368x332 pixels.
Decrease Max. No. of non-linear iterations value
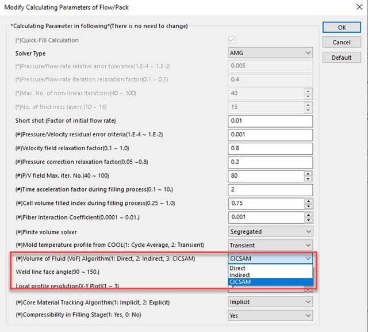coord(308,97)
